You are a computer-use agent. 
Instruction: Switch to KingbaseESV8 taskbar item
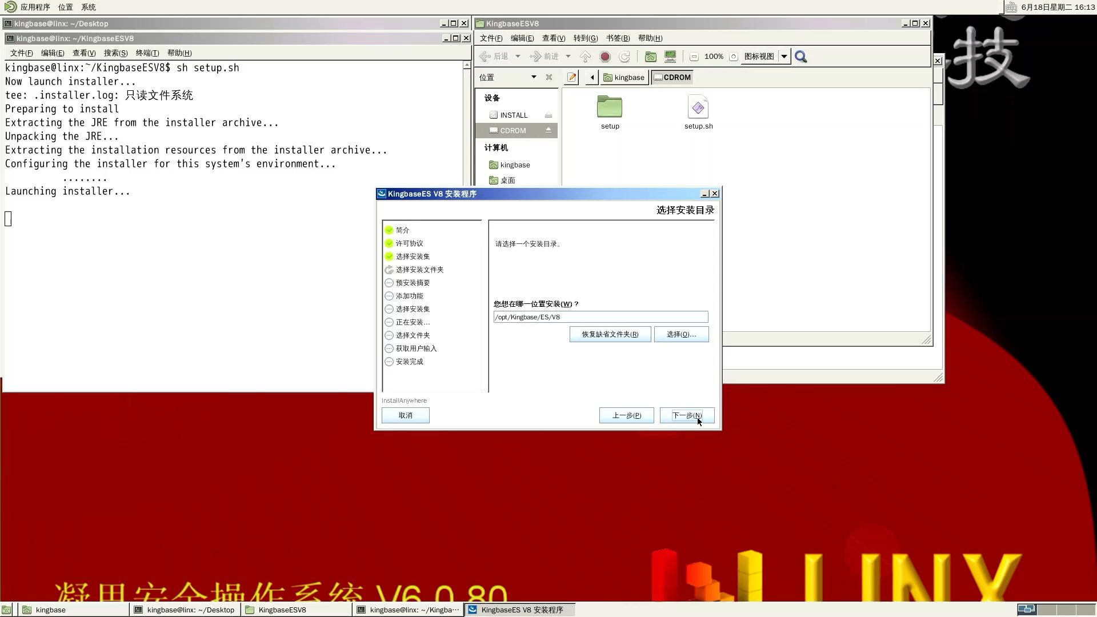click(296, 610)
